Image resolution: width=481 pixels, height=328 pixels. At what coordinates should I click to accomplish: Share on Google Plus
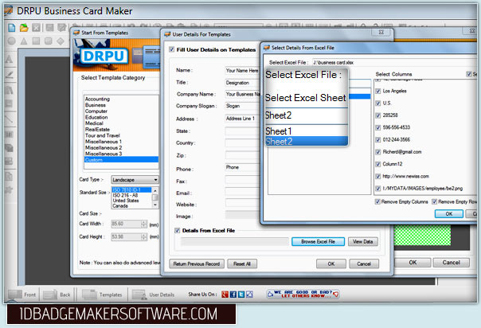click(x=225, y=295)
